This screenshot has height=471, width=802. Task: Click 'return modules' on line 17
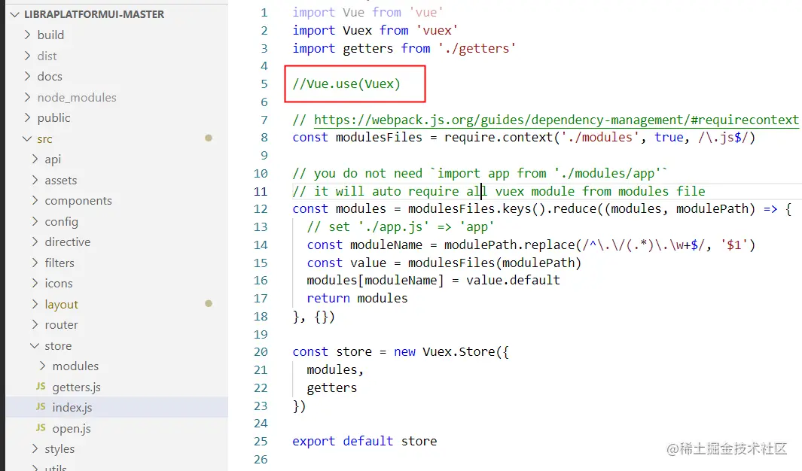point(357,299)
